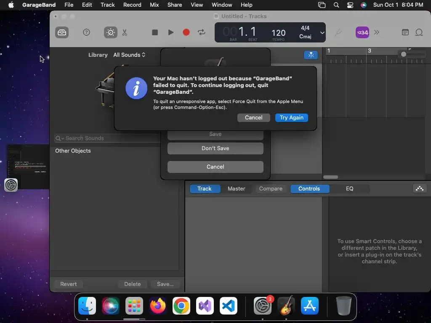Open App Store from the Dock
The image size is (431, 323).
(310, 306)
